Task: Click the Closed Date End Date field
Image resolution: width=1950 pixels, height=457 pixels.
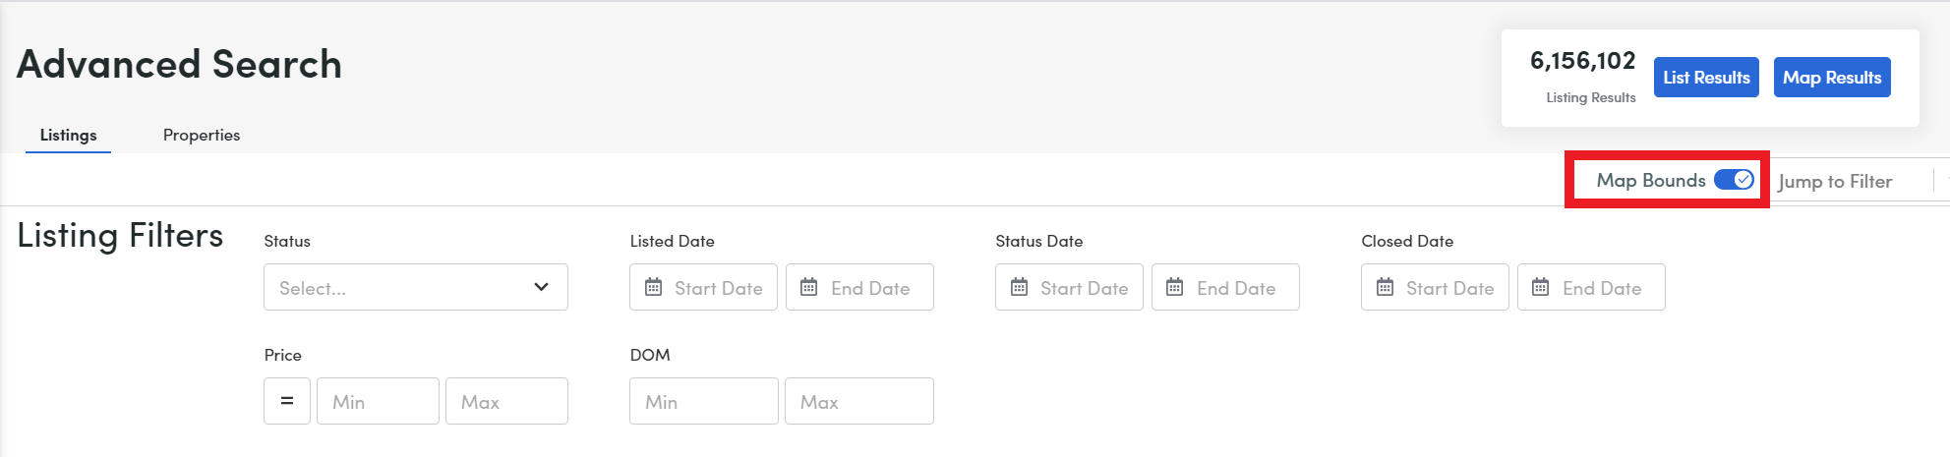Action: pyautogui.click(x=1591, y=287)
